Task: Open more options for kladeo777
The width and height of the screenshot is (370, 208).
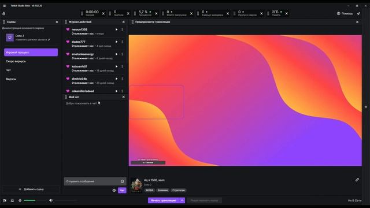Action: pyautogui.click(x=122, y=42)
